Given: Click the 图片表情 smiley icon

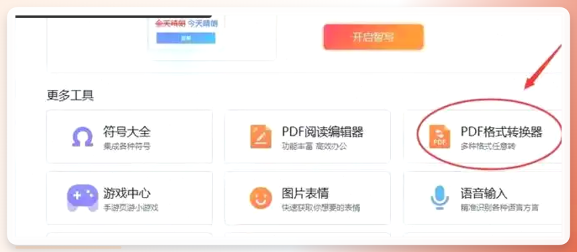Looking at the screenshot, I should point(261,198).
